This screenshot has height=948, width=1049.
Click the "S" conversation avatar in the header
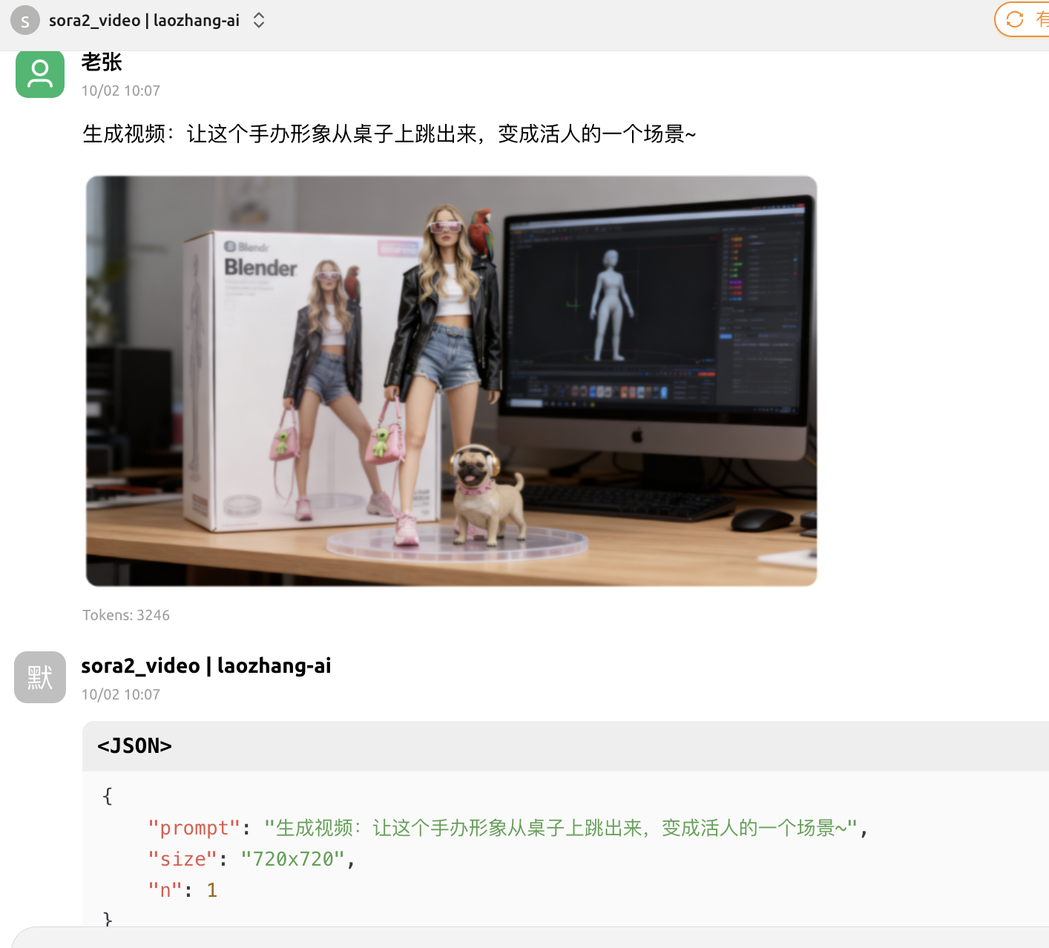pyautogui.click(x=24, y=20)
